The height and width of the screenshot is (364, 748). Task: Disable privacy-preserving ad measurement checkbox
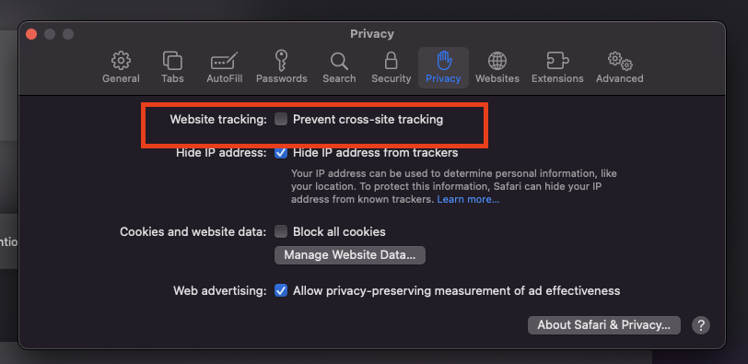pos(281,290)
